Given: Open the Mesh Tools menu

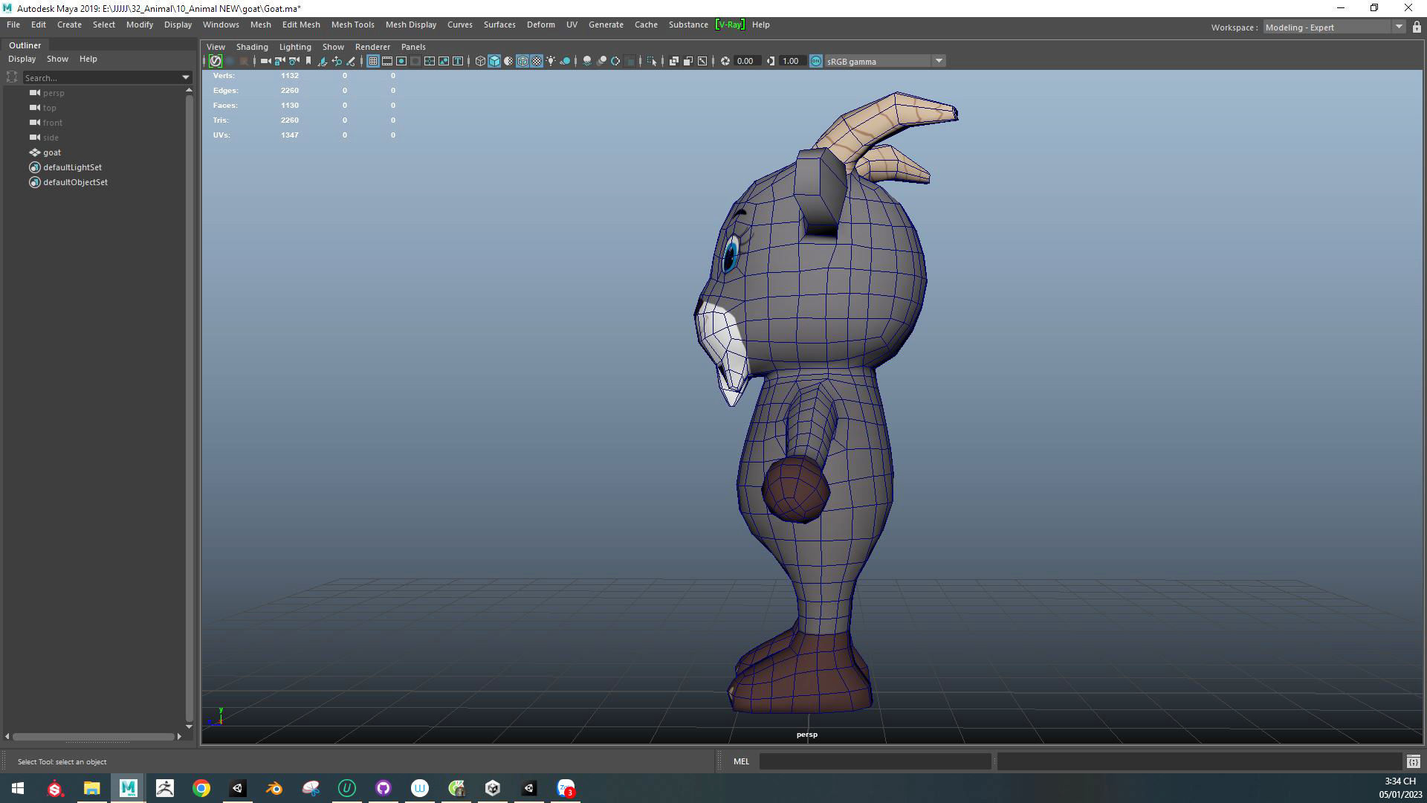Looking at the screenshot, I should point(352,25).
